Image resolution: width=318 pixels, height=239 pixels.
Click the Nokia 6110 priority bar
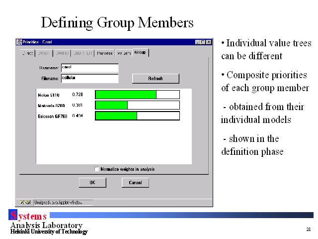(137, 95)
